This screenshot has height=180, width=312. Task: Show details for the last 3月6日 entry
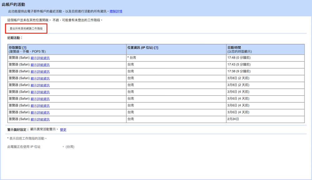40,113
